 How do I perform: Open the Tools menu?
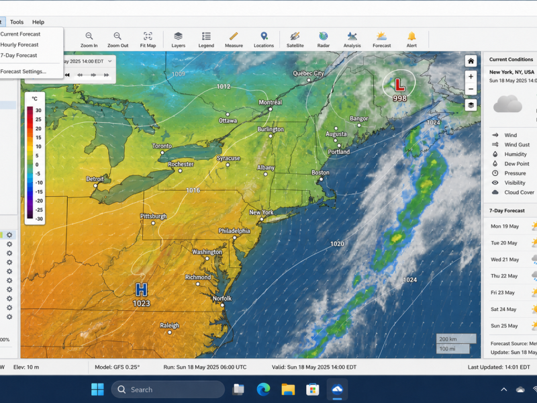17,22
